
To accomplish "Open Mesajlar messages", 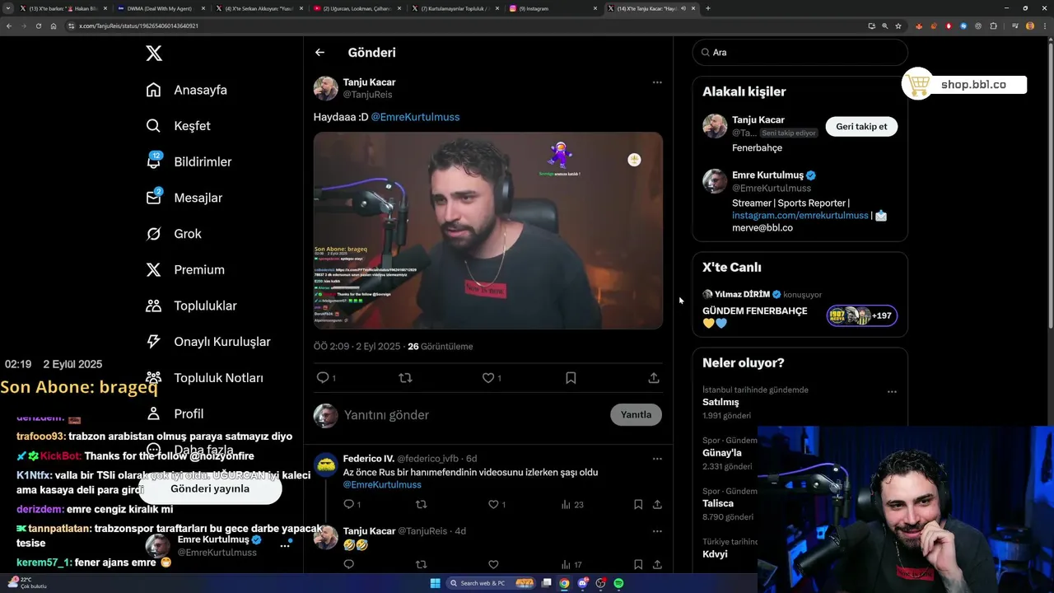I will coord(184,198).
